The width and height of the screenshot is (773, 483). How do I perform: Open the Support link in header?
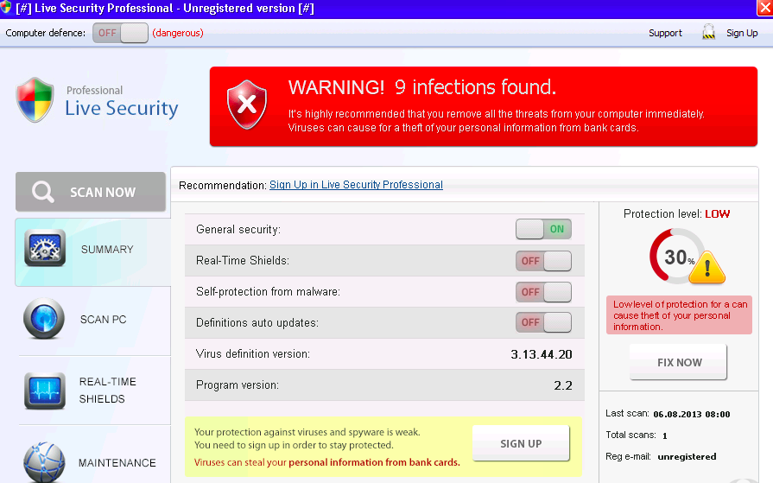point(665,33)
